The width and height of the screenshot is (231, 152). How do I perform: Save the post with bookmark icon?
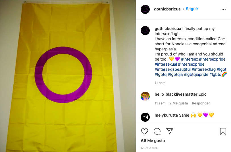point(223,131)
